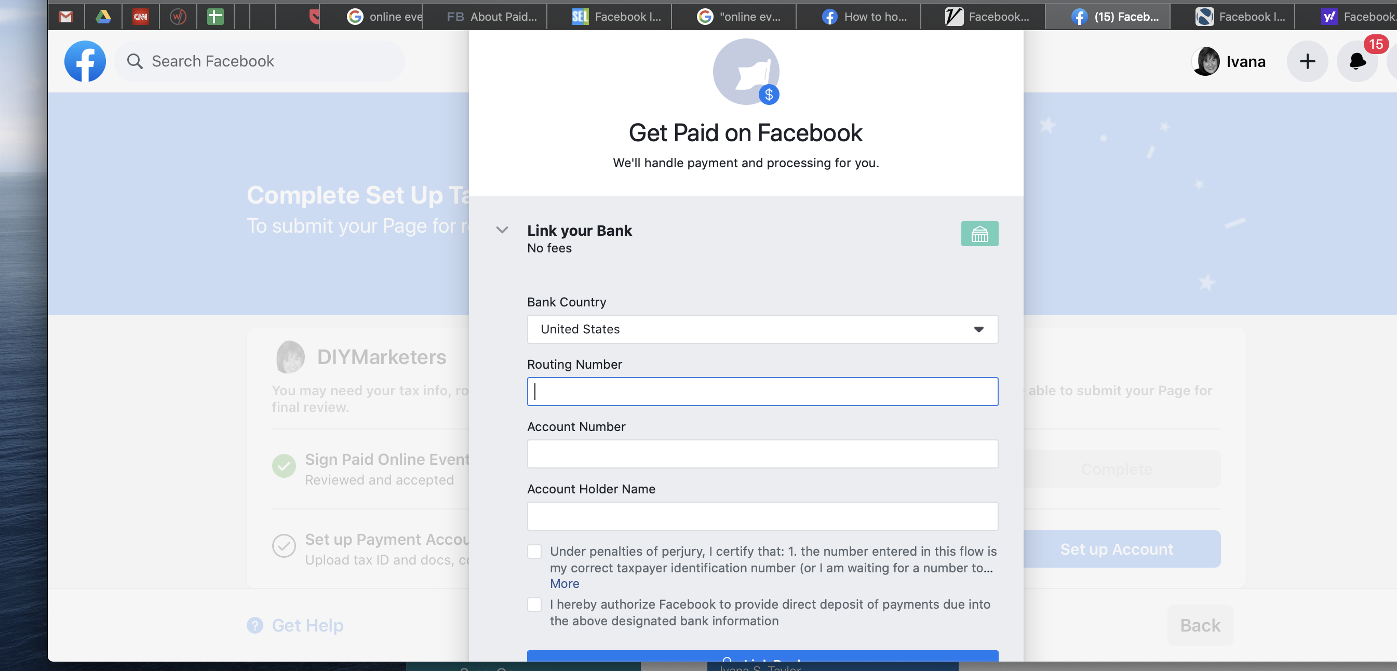
Task: Open the Gmail pinned tab
Action: (66, 17)
